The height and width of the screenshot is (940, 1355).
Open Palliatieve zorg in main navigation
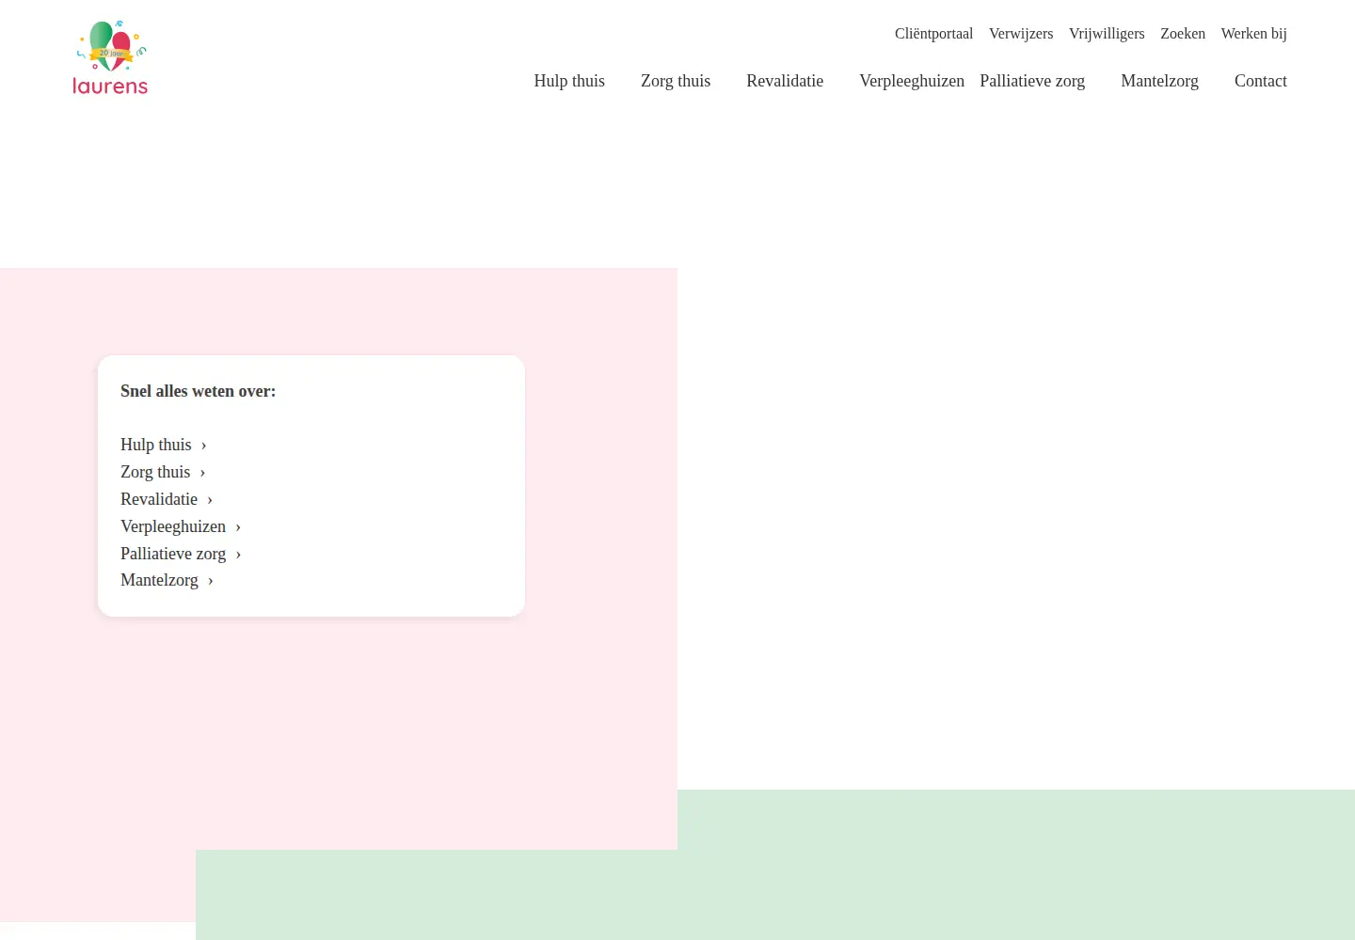[x=1032, y=81]
